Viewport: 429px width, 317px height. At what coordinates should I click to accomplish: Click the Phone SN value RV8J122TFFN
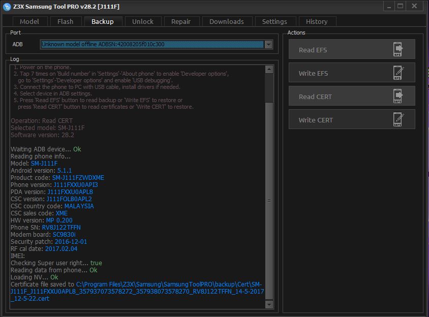[62, 227]
